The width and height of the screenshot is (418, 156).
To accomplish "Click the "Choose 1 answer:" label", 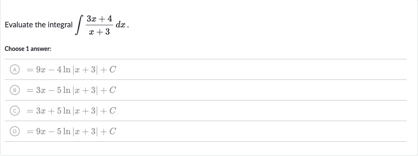I will click(28, 49).
